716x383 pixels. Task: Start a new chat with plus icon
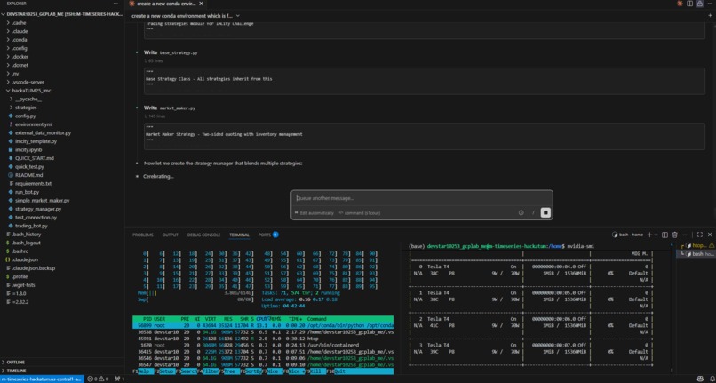710,15
